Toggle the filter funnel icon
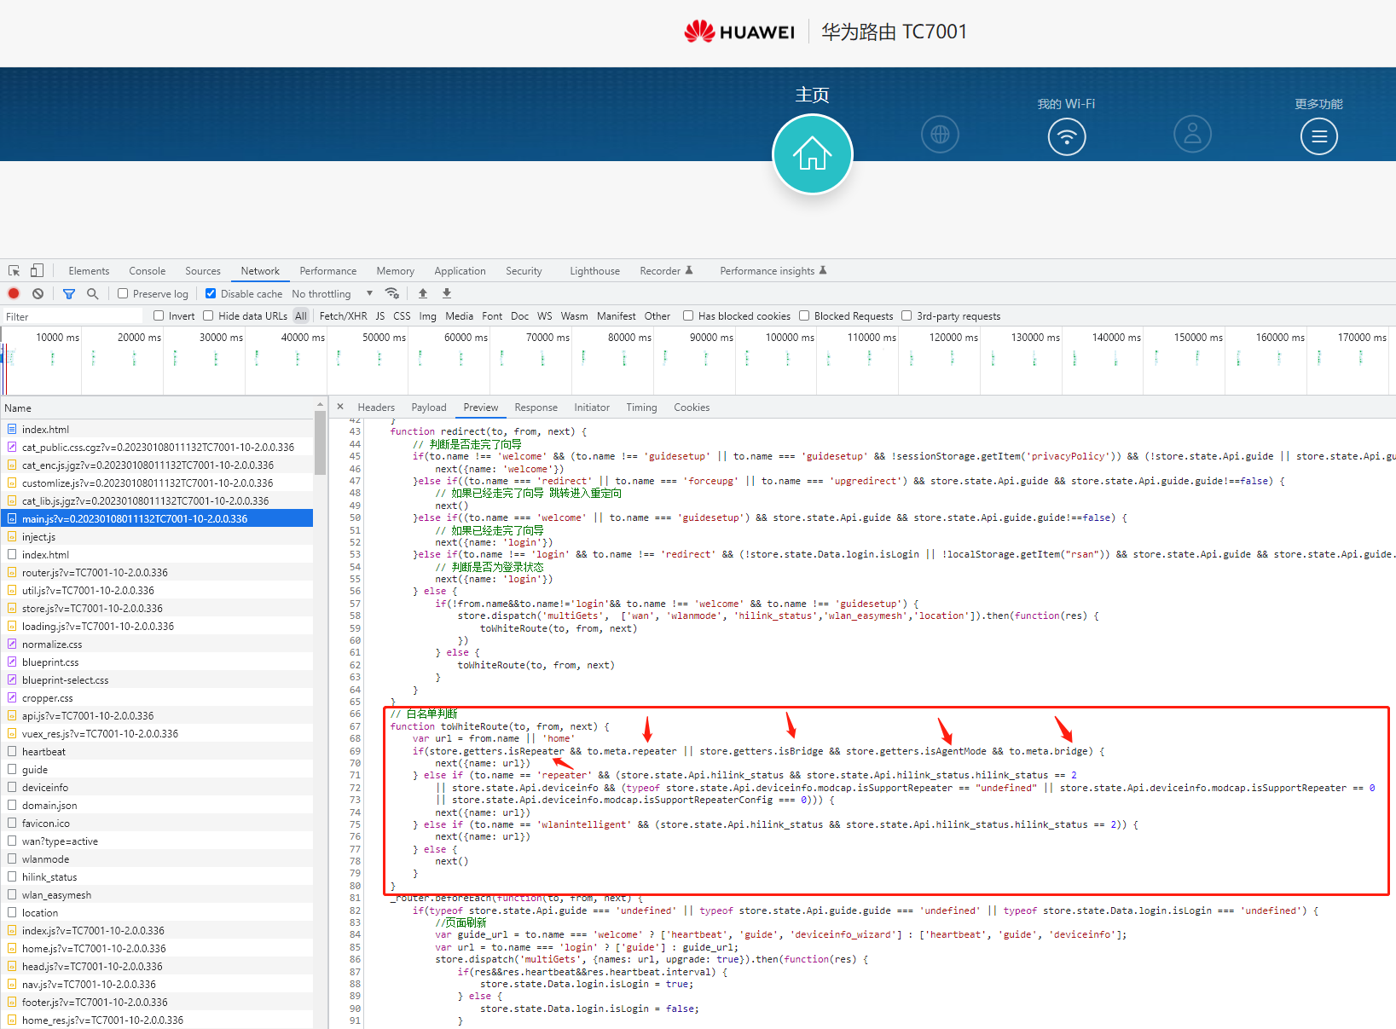Screen dimensions: 1396x1029 [x=69, y=293]
